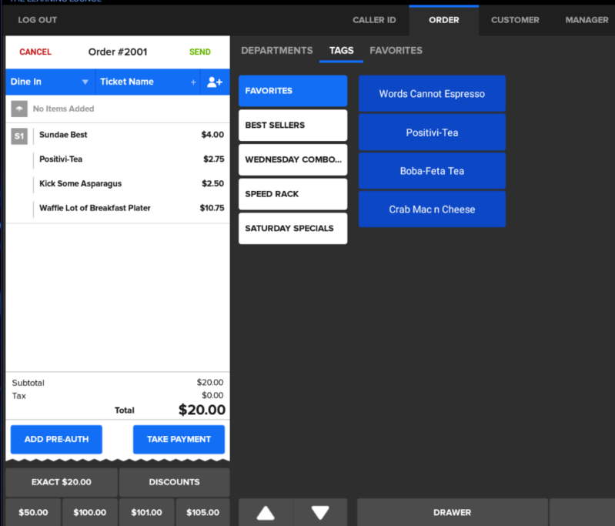Click the scroll down arrow button
The height and width of the screenshot is (526, 615).
coord(320,512)
